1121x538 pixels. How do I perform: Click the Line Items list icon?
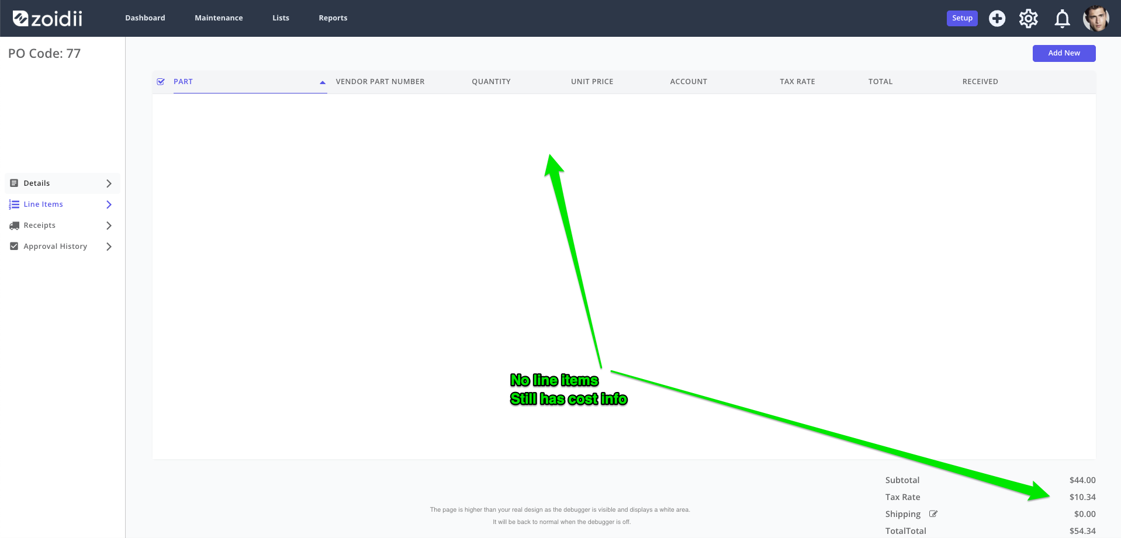coord(14,204)
